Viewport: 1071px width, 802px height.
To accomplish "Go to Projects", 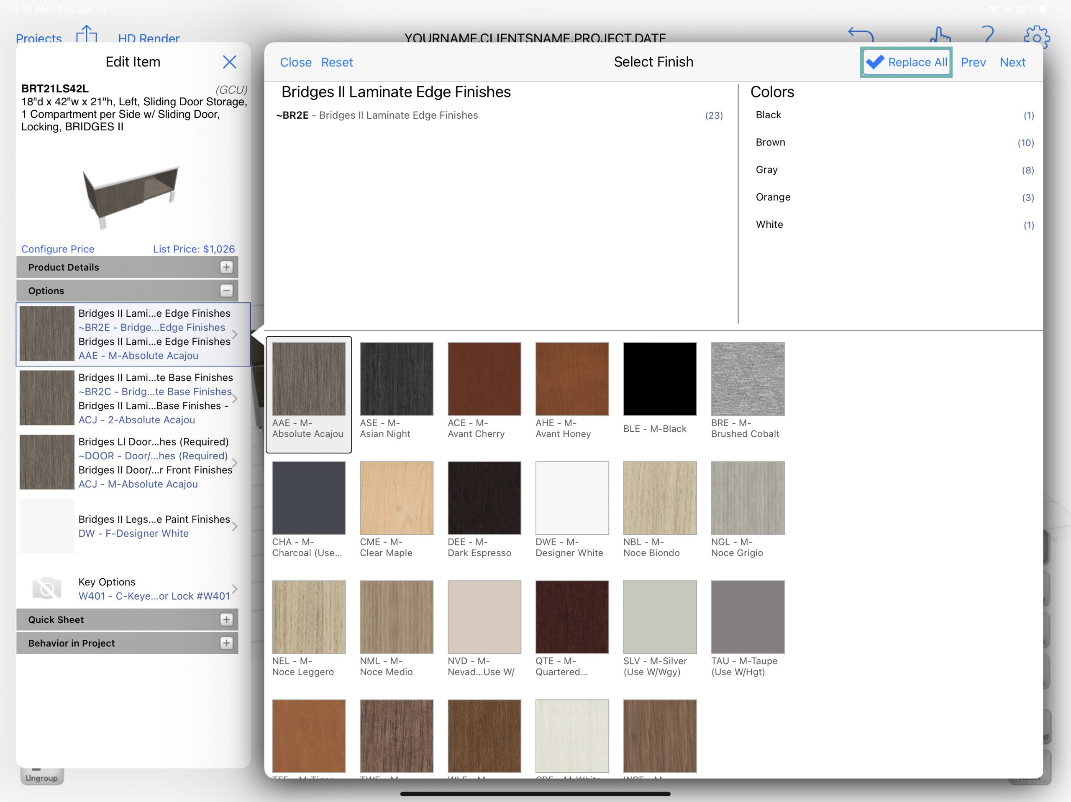I will (x=39, y=38).
